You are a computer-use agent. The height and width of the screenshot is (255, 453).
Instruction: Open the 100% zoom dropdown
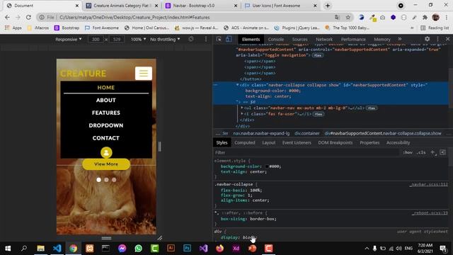pyautogui.click(x=138, y=40)
